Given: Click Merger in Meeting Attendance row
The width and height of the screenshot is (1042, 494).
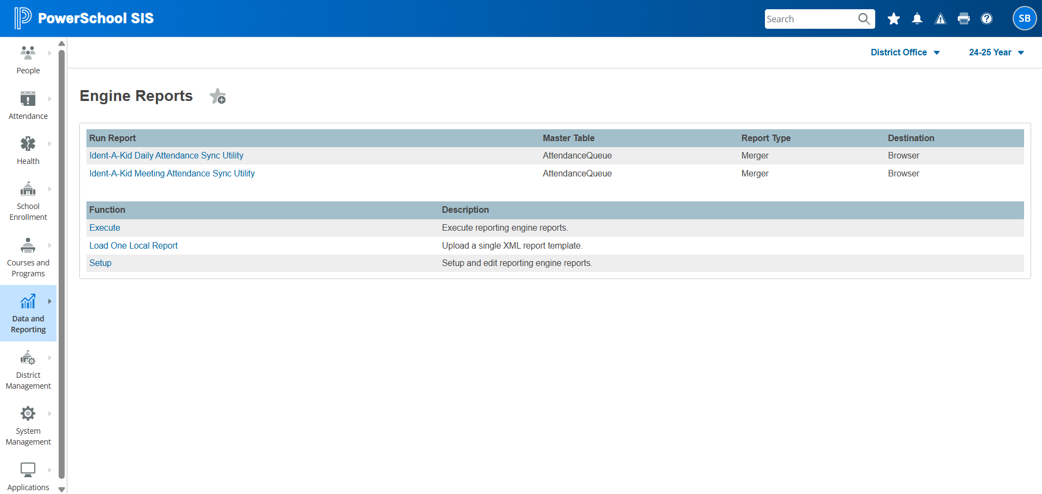Looking at the screenshot, I should [755, 174].
